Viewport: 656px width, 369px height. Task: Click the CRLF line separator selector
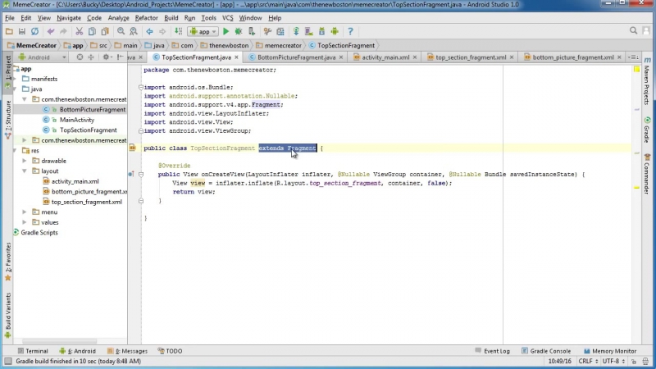point(588,361)
